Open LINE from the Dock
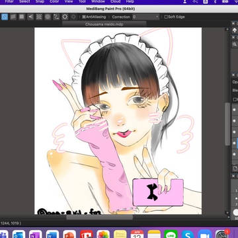This screenshot has height=238, width=238. pyautogui.click(x=171, y=234)
